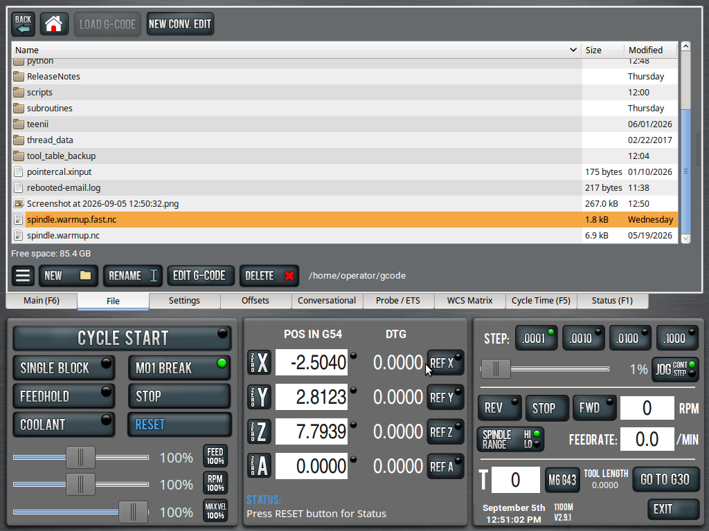Click the CYCLE START button

point(122,338)
